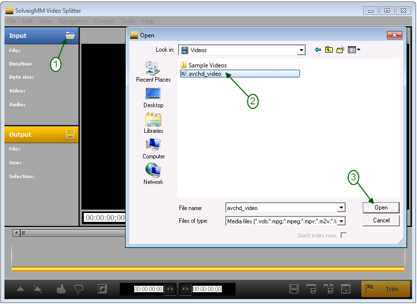
Task: Open the View menu
Action: tap(45, 21)
